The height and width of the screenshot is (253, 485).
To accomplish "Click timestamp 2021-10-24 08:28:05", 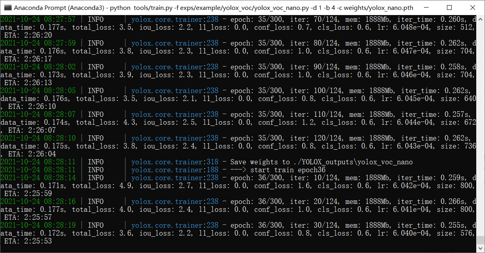I will pyautogui.click(x=38, y=91).
